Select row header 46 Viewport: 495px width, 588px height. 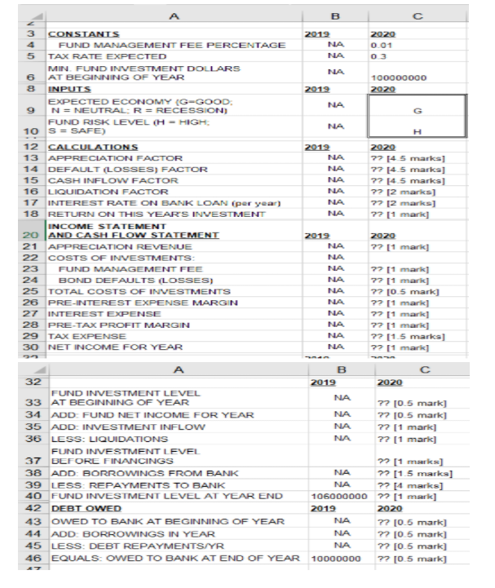click(33, 558)
